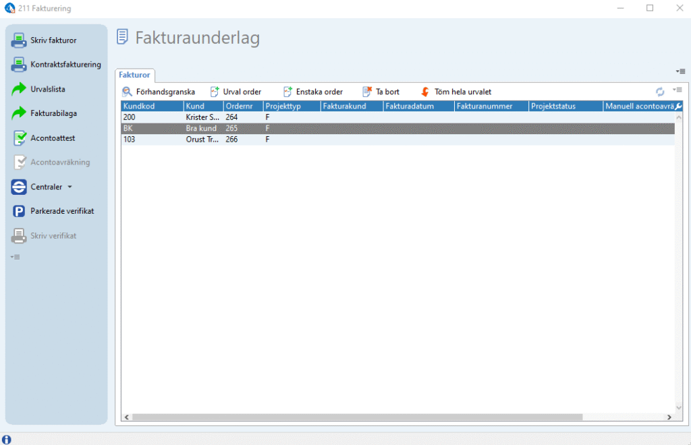Open Kontraktsfakturering from the sidebar
691x445 pixels.
point(65,65)
